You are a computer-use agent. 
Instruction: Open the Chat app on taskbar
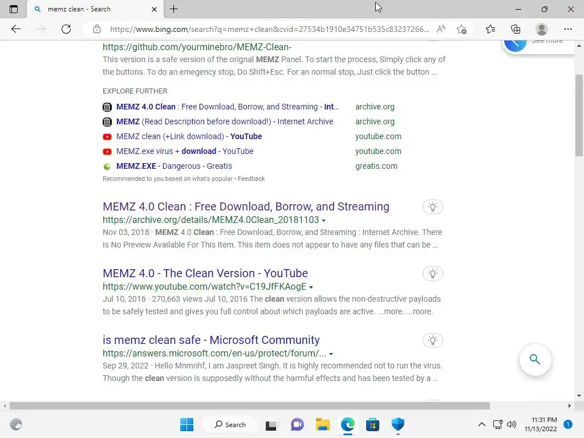pos(297,424)
